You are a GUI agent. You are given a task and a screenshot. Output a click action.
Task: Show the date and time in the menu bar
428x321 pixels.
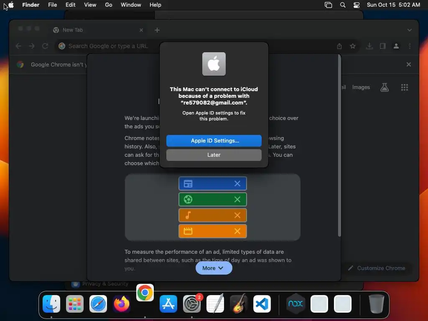(393, 5)
